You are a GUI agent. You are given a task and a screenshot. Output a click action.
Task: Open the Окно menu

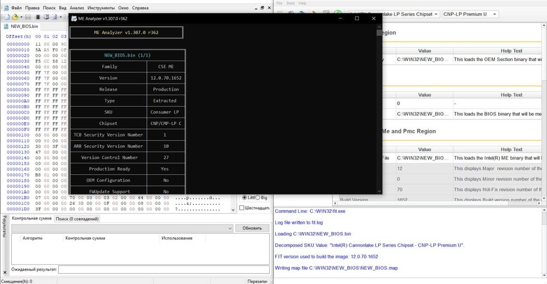123,8
